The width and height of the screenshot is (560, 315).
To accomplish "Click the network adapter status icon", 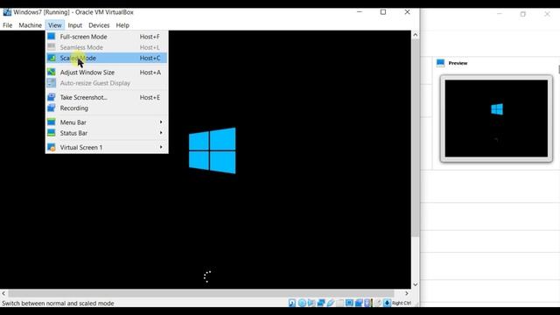I will click(321, 303).
